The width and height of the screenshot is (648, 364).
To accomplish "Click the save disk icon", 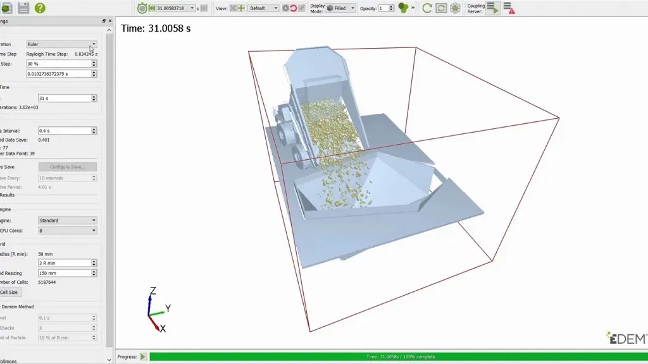I will coord(23,8).
